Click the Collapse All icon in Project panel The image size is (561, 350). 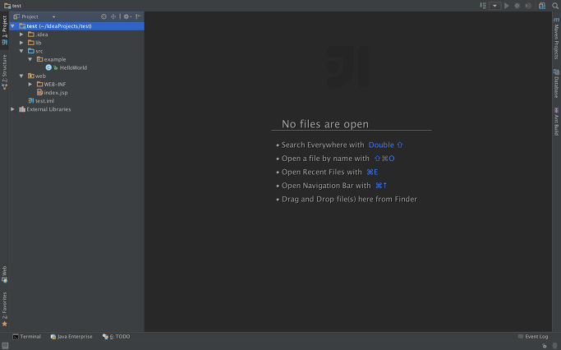[113, 16]
